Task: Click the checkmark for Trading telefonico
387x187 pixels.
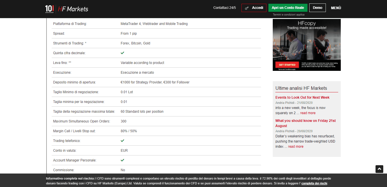Action: point(122,141)
